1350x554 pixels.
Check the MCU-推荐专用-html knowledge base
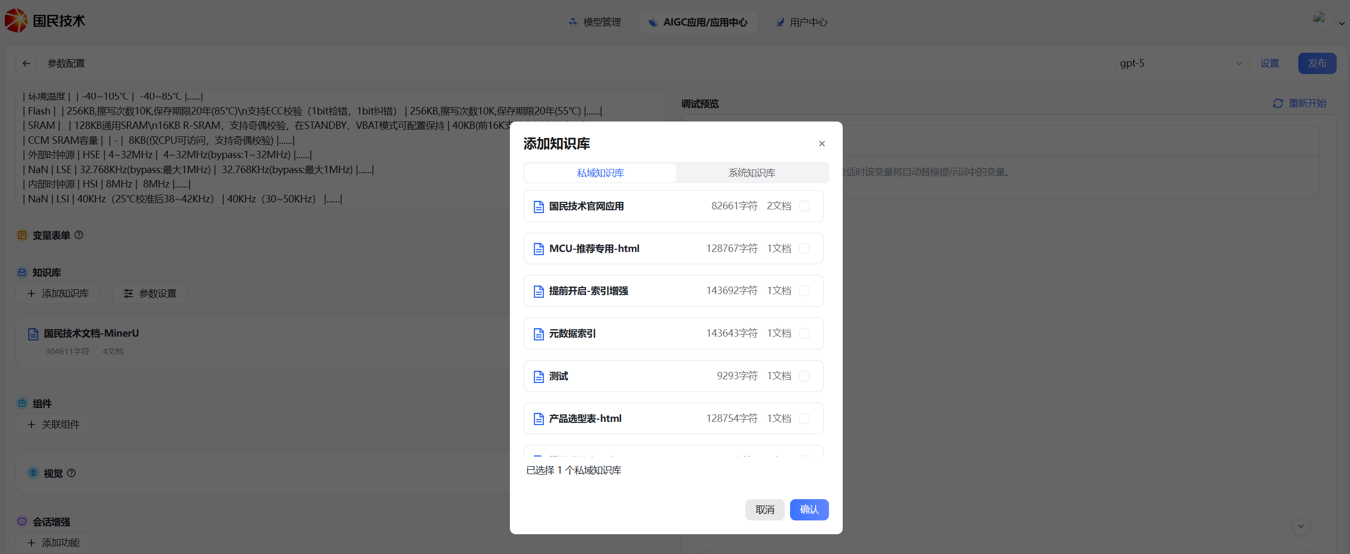[x=804, y=248]
